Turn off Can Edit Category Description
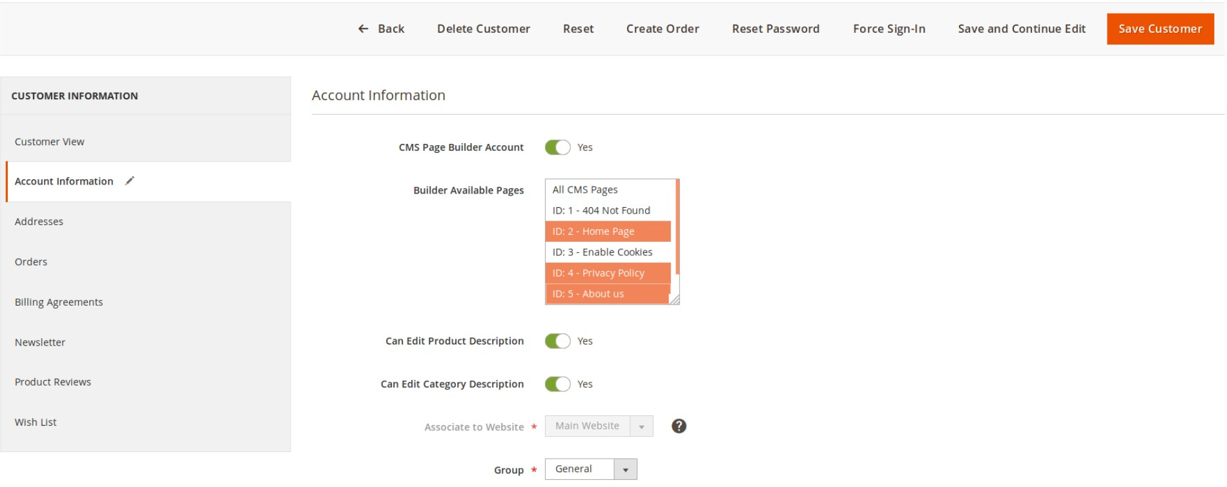This screenshot has height=487, width=1227. coord(557,384)
